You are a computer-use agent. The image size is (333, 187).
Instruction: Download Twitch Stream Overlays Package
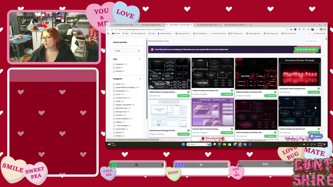tap(183, 96)
